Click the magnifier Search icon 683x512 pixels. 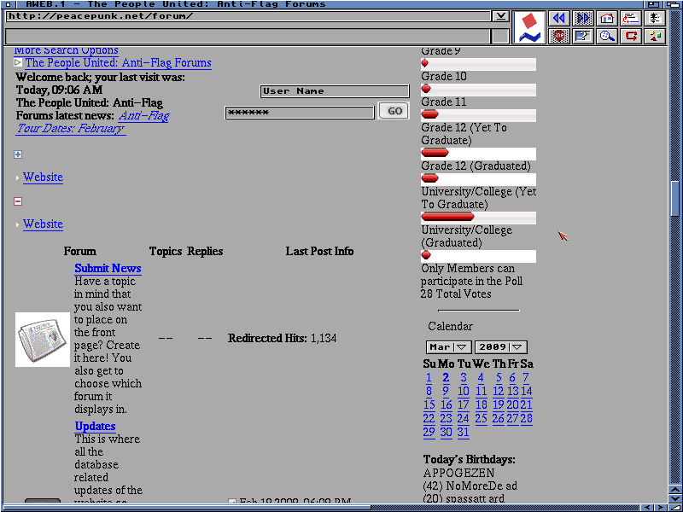607,36
